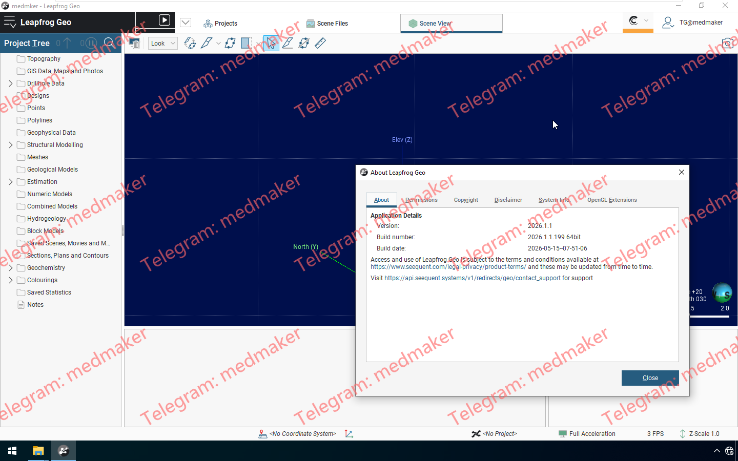This screenshot has height=461, width=738.
Task: Select the Geophysical Data folder
Action: coord(51,133)
